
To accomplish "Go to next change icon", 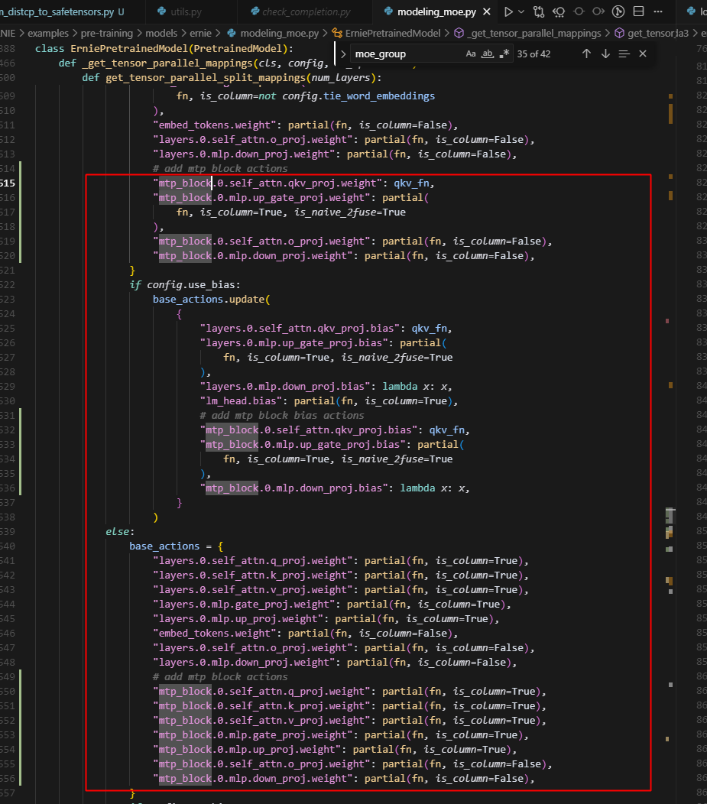I will point(599,12).
